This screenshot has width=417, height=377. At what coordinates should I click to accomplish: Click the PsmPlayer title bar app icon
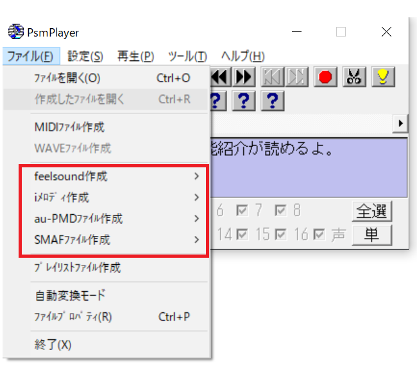point(15,31)
